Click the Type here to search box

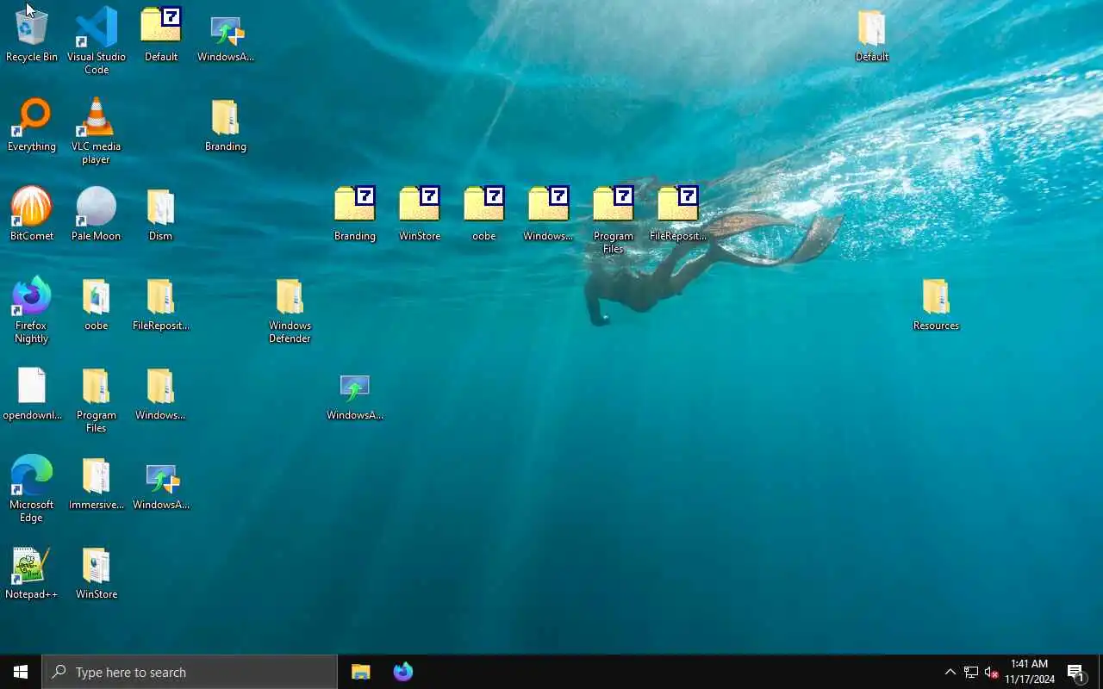[x=190, y=672]
